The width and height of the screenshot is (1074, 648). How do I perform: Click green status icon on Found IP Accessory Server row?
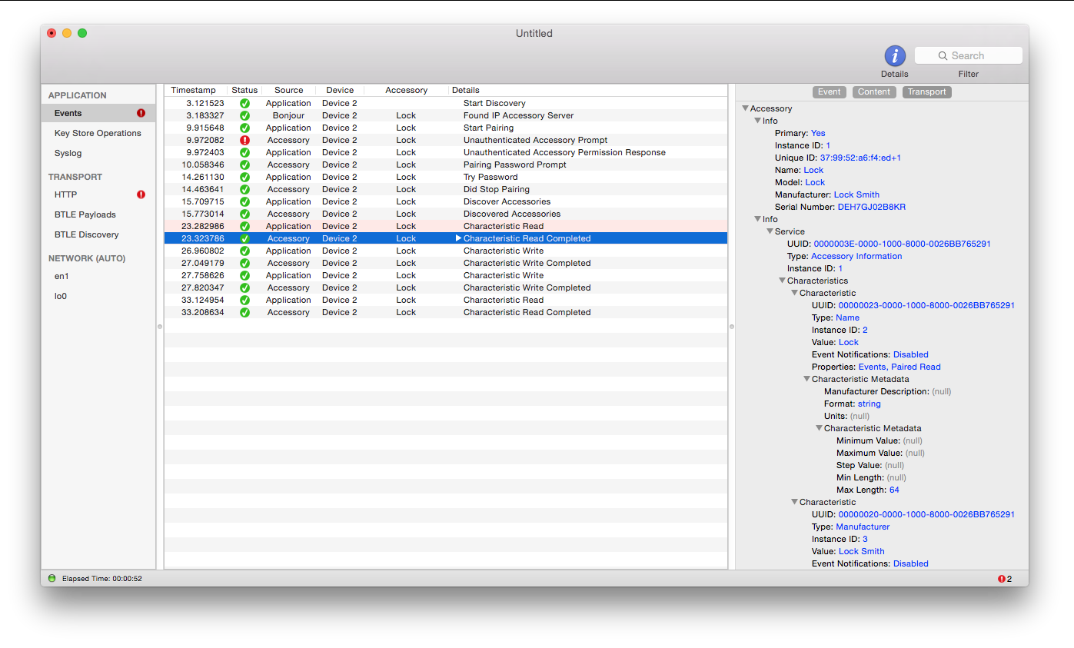click(244, 115)
